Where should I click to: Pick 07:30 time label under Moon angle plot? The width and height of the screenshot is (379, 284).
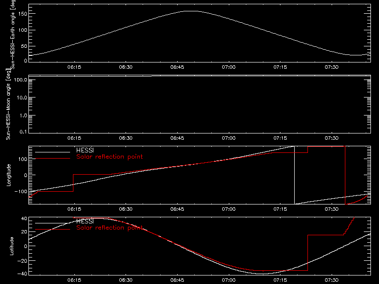[332, 138]
